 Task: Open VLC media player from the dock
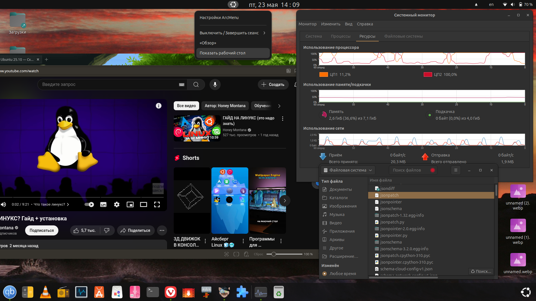(46, 292)
